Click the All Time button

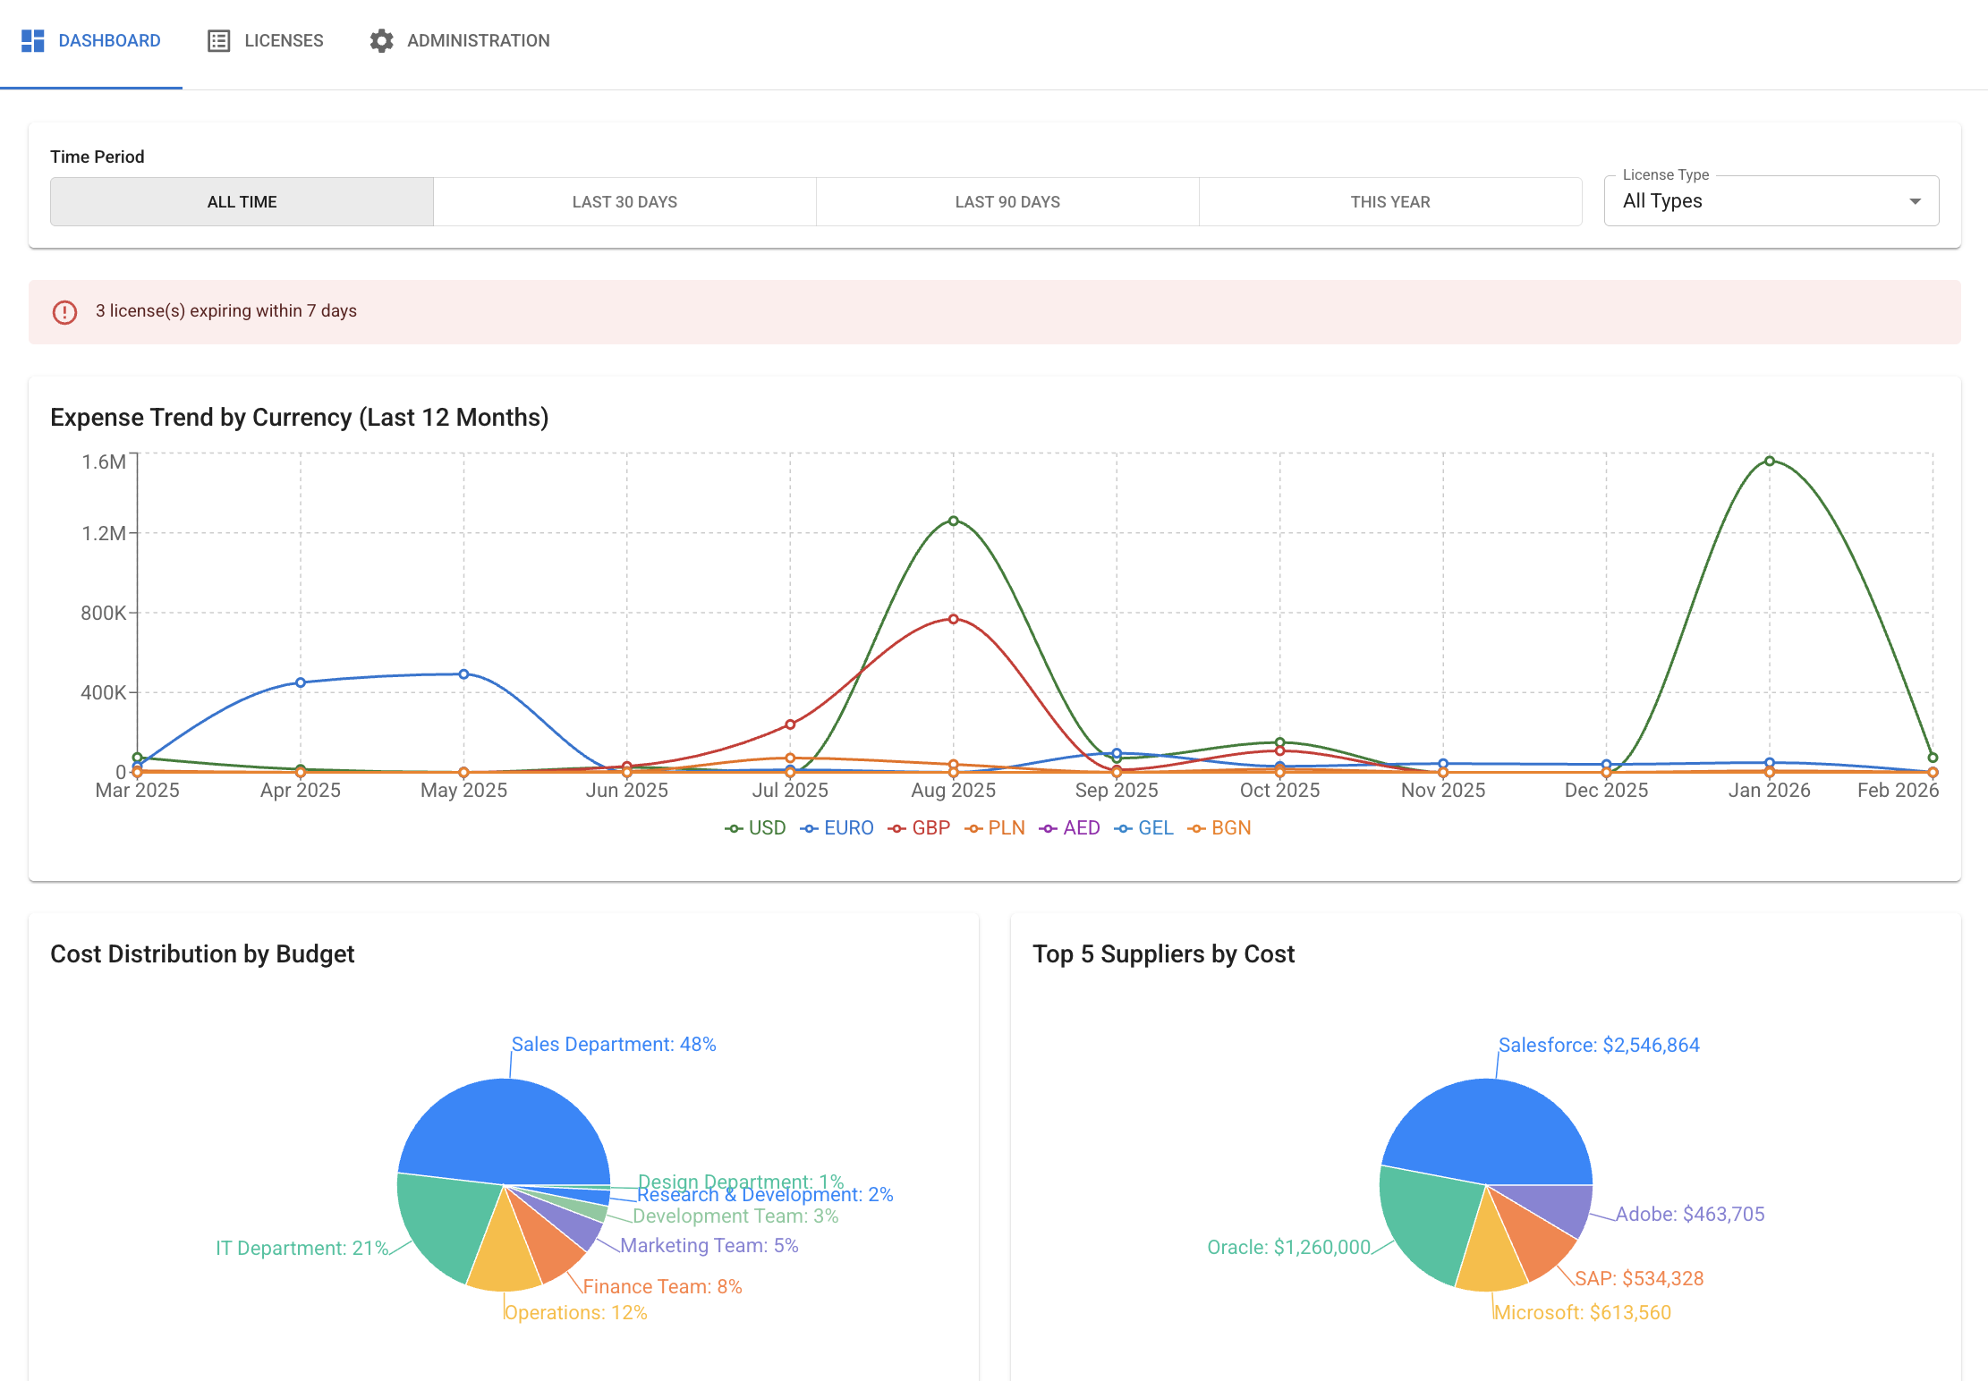(x=242, y=202)
